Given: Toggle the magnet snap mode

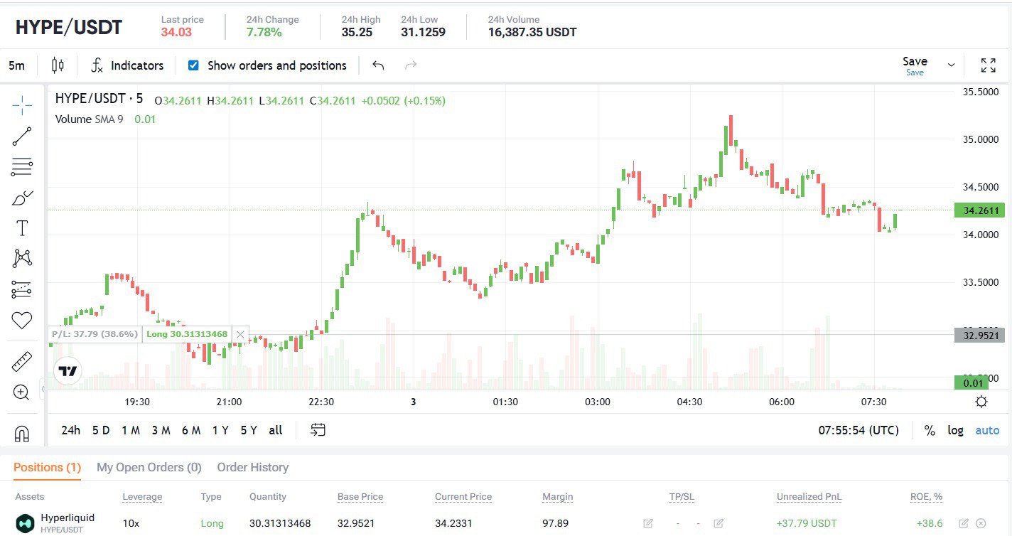Looking at the screenshot, I should (22, 433).
